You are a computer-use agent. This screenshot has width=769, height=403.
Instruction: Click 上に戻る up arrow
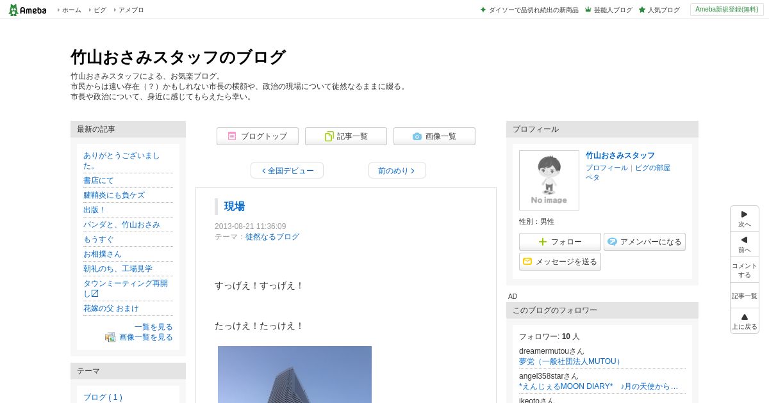[x=745, y=321]
